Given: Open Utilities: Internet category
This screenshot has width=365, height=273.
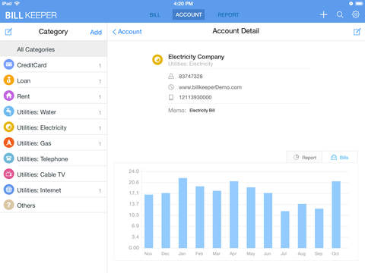Looking at the screenshot, I should (53, 190).
